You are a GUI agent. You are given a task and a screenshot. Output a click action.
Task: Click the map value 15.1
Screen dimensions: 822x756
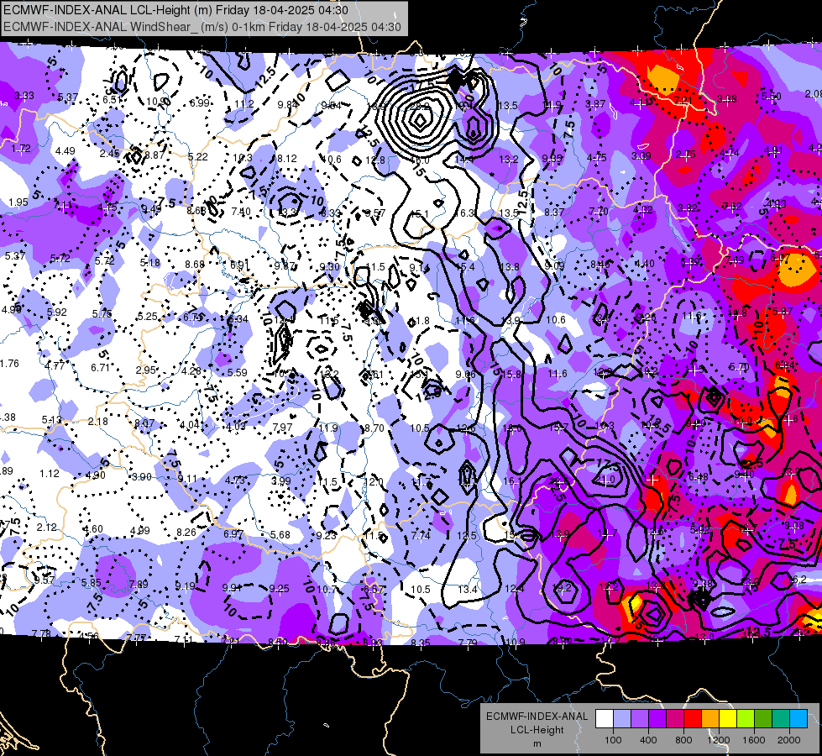419,213
